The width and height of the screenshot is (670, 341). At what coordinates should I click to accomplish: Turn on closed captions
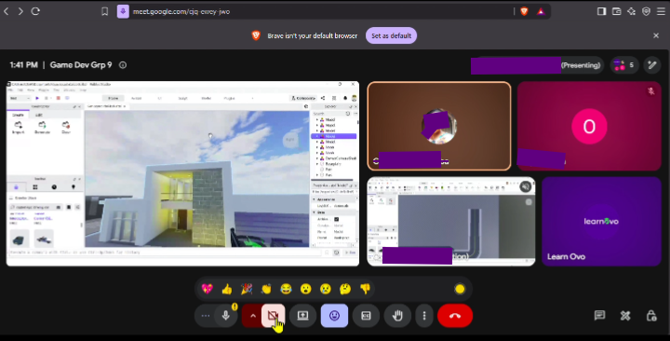pos(366,316)
